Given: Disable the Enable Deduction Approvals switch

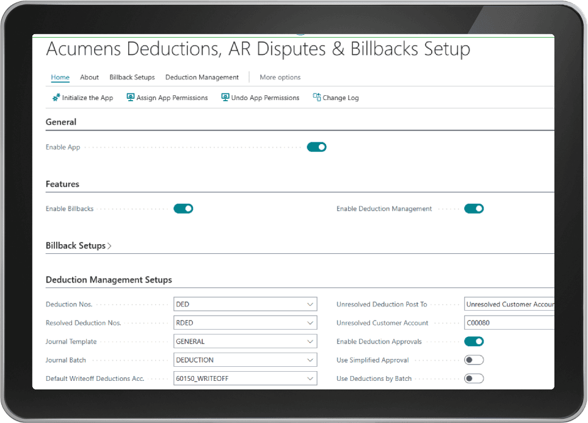Looking at the screenshot, I should (474, 341).
